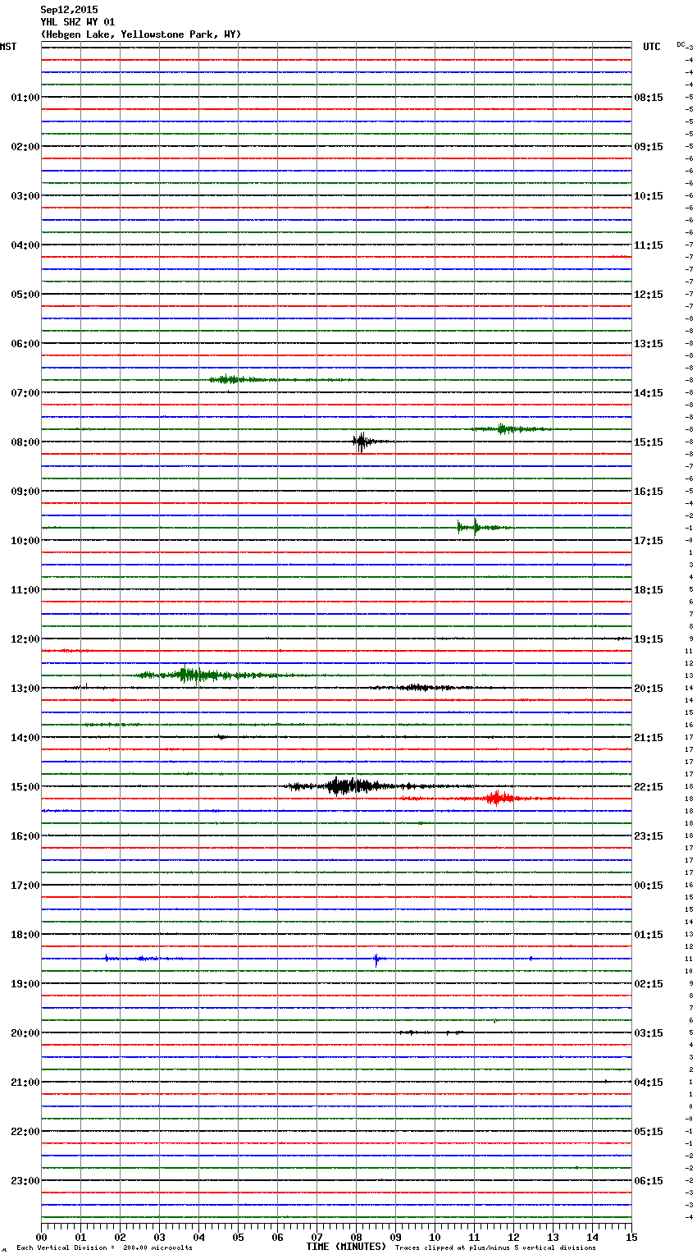Select the 08:00 MST time label
697x1259 pixels.
[x=25, y=442]
